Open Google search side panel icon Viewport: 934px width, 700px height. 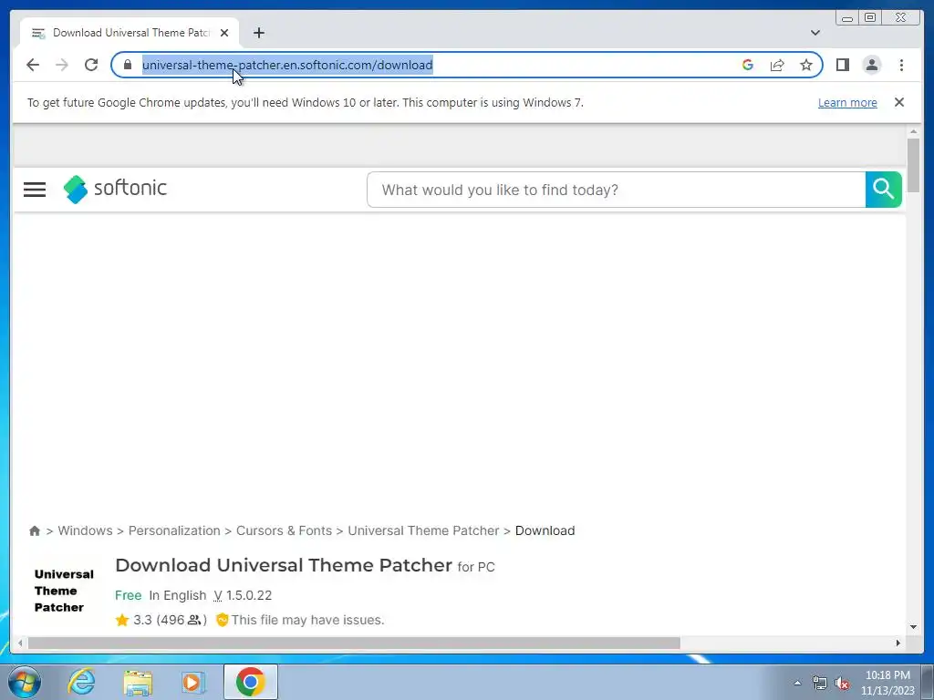click(x=748, y=65)
